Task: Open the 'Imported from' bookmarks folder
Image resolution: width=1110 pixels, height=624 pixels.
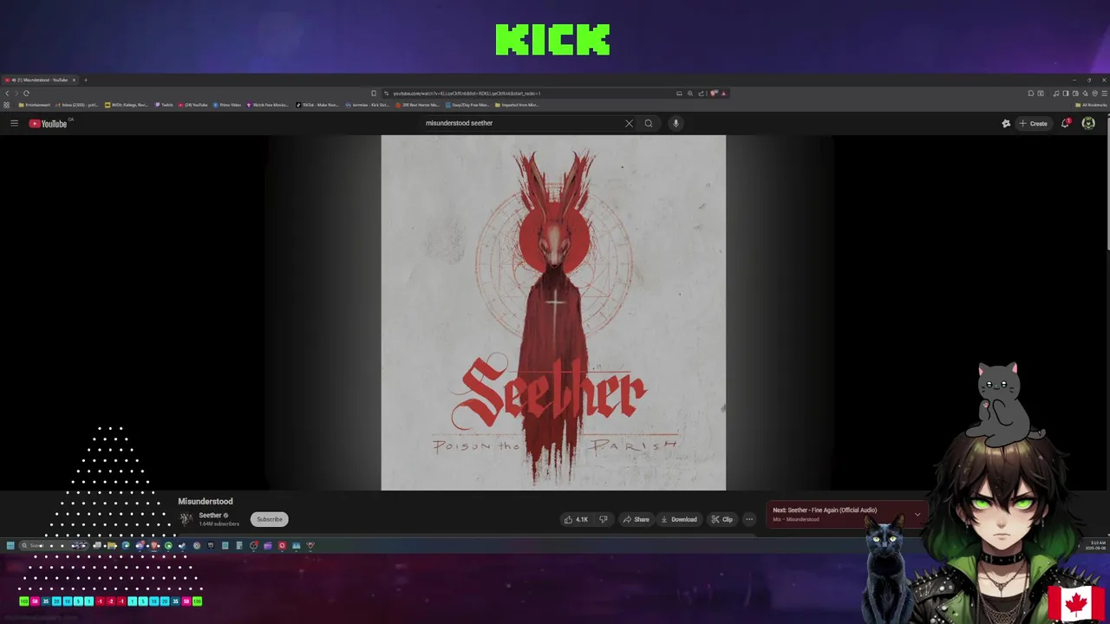Action: (x=517, y=105)
